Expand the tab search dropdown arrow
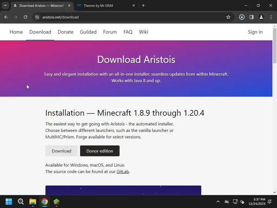 point(5,5)
